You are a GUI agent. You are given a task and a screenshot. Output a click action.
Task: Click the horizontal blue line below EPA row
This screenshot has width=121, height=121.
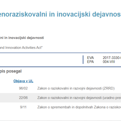(60, 67)
